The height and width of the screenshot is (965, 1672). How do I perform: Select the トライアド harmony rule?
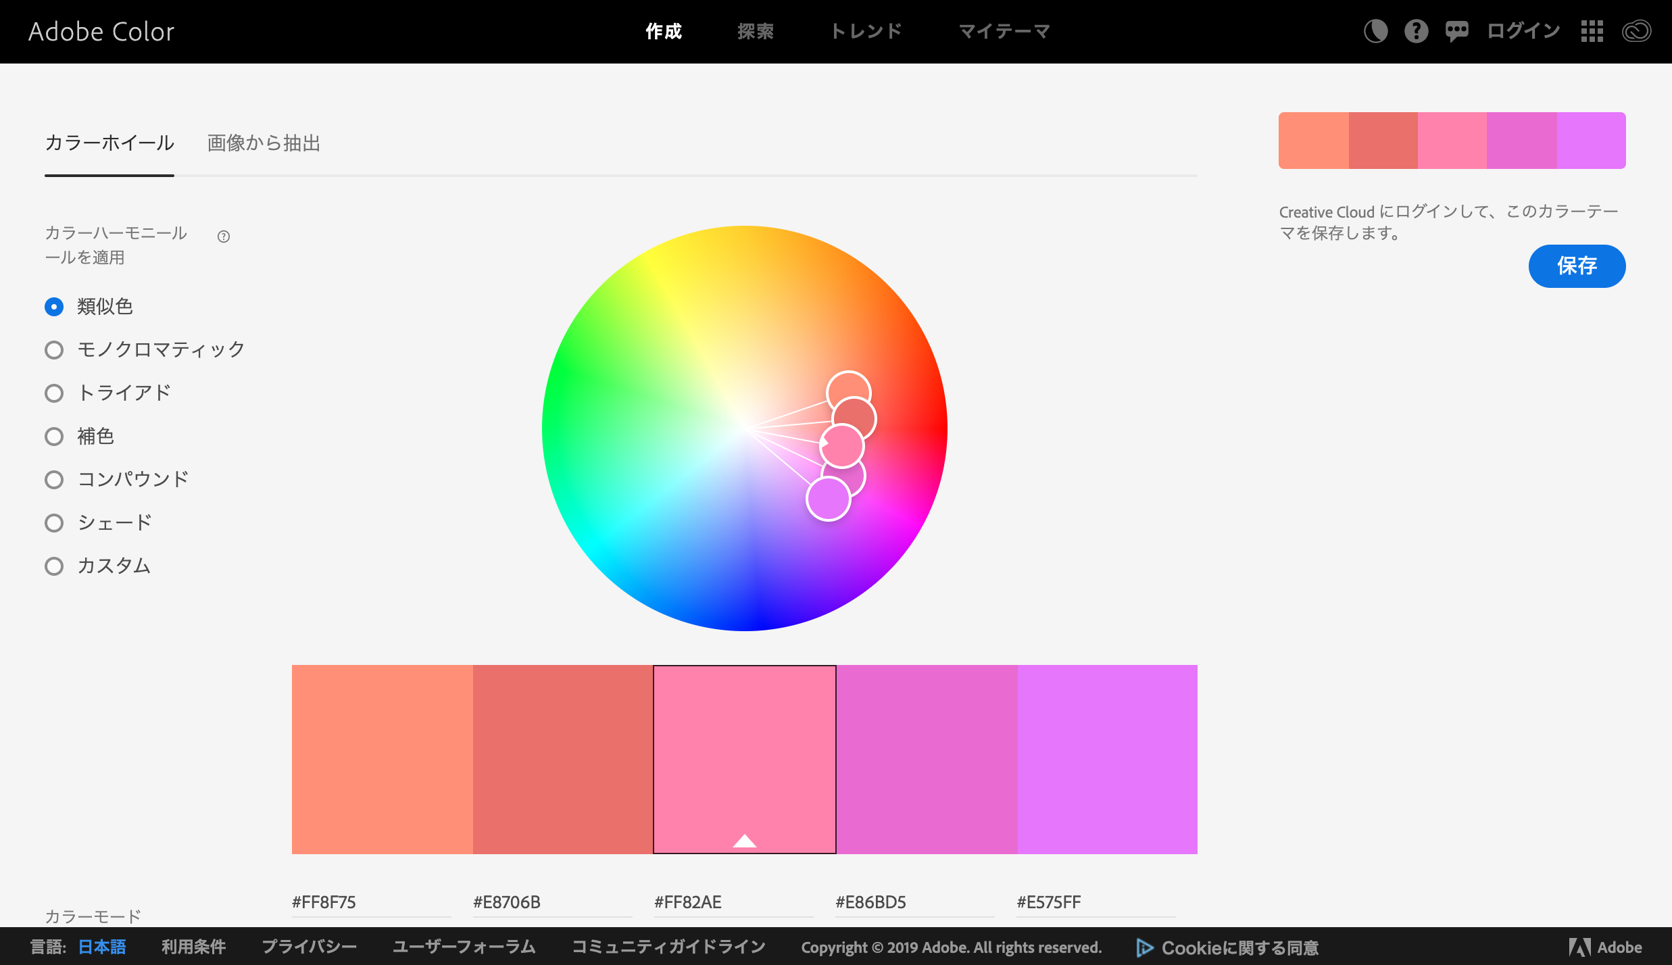pyautogui.click(x=54, y=393)
